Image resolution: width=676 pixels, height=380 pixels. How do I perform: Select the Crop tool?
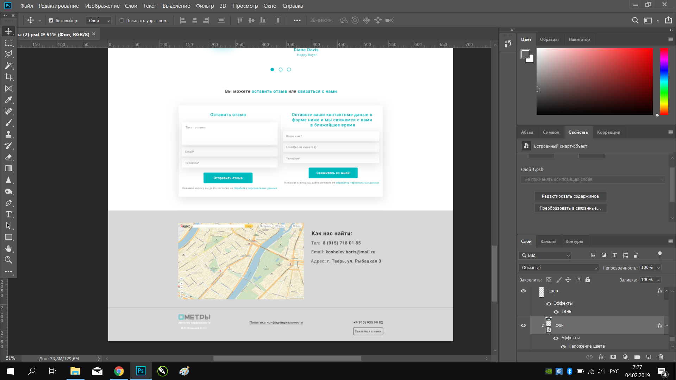coord(8,77)
